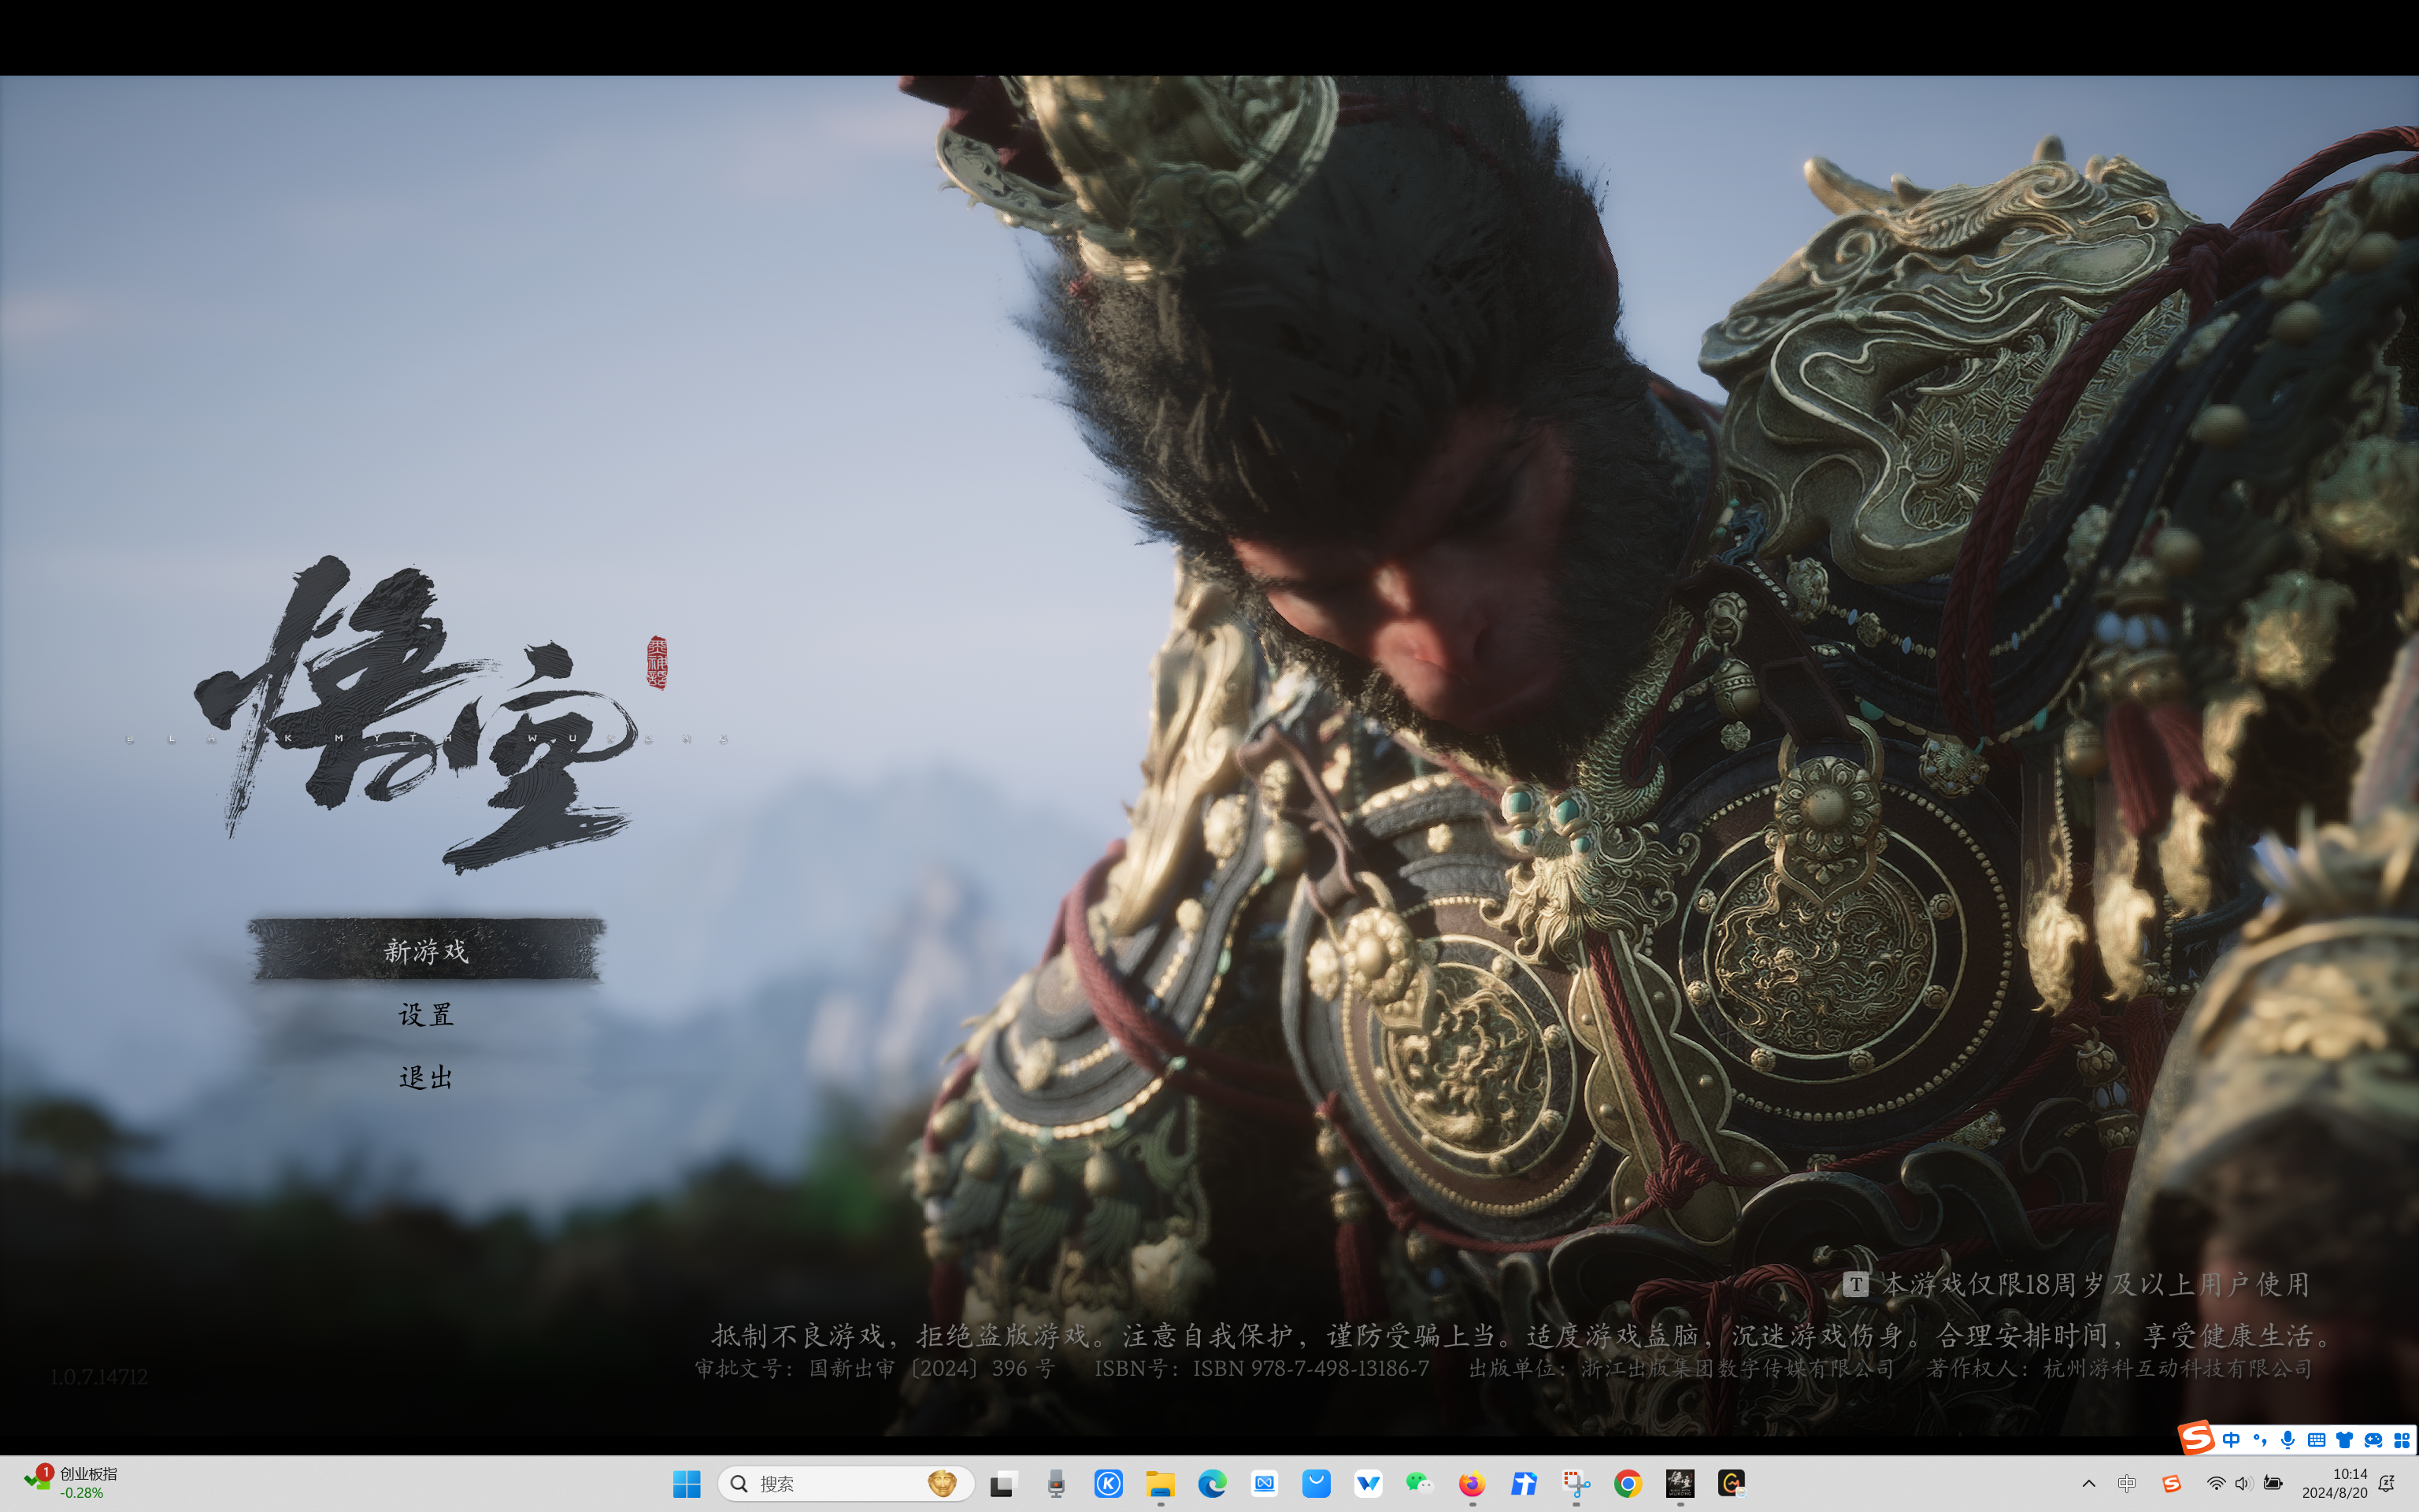Click the taskbar 搜索 search box

(x=846, y=1484)
